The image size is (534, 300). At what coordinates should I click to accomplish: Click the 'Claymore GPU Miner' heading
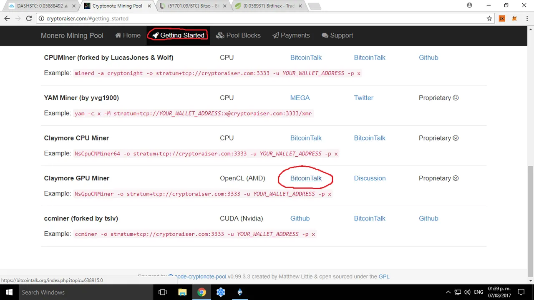(x=77, y=178)
